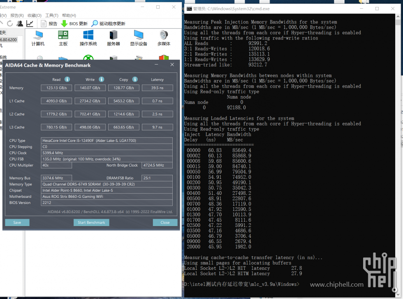Click the DRAM:FSB Ratio value 25:1
The image size is (403, 299).
(157, 178)
